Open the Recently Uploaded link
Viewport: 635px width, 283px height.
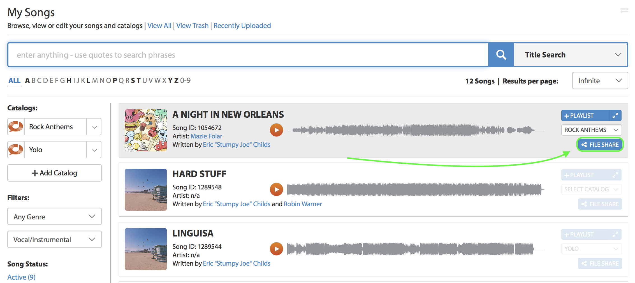click(242, 25)
